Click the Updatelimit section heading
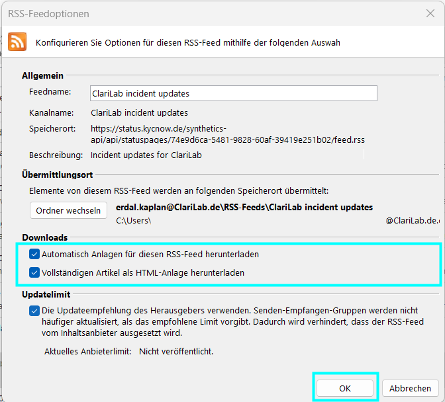Image resolution: width=445 pixels, height=402 pixels. (x=46, y=294)
